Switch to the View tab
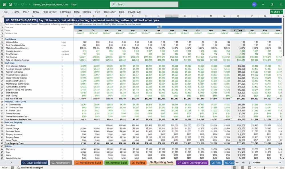This screenshot has width=285, height=169. click(x=97, y=12)
